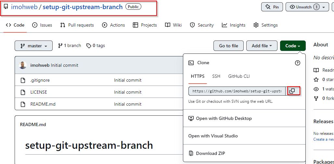The width and height of the screenshot is (334, 164).
Task: Open the README.md file in file list
Action: tap(43, 104)
